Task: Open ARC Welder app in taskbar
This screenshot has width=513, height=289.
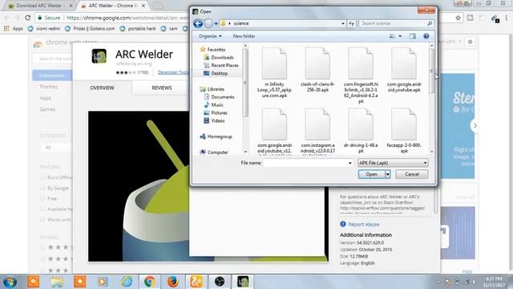Action: pyautogui.click(x=242, y=282)
